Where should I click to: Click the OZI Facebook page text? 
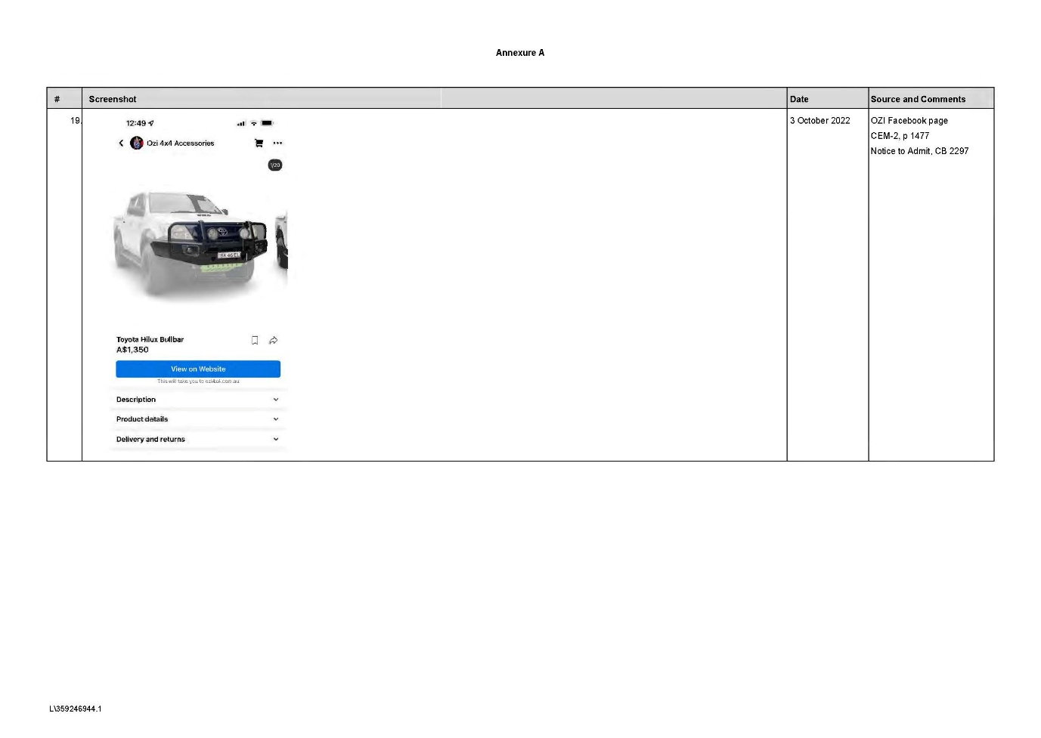coord(909,120)
